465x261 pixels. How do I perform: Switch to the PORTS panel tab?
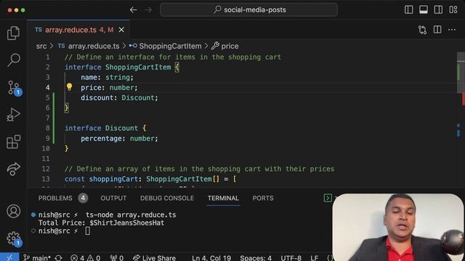tap(263, 198)
